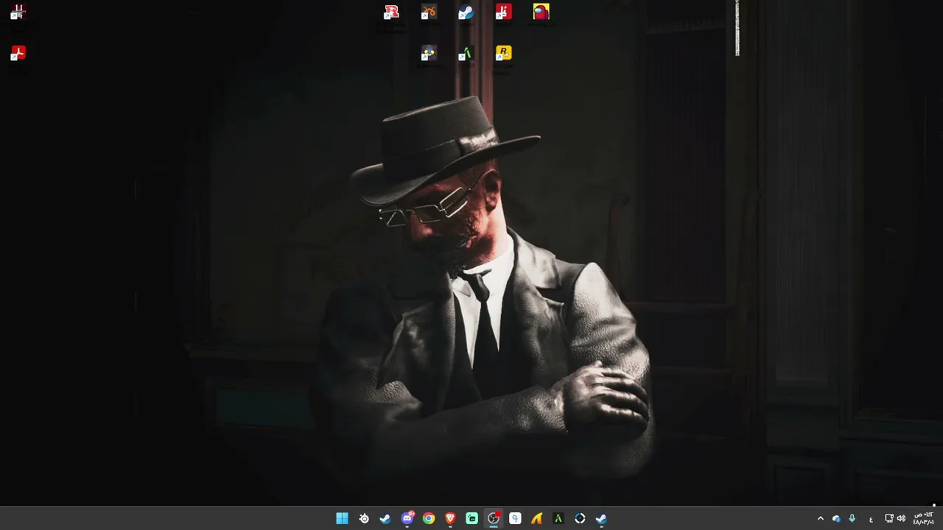Select the red R desktop shortcut
Viewport: 943px width, 530px height.
tap(391, 12)
